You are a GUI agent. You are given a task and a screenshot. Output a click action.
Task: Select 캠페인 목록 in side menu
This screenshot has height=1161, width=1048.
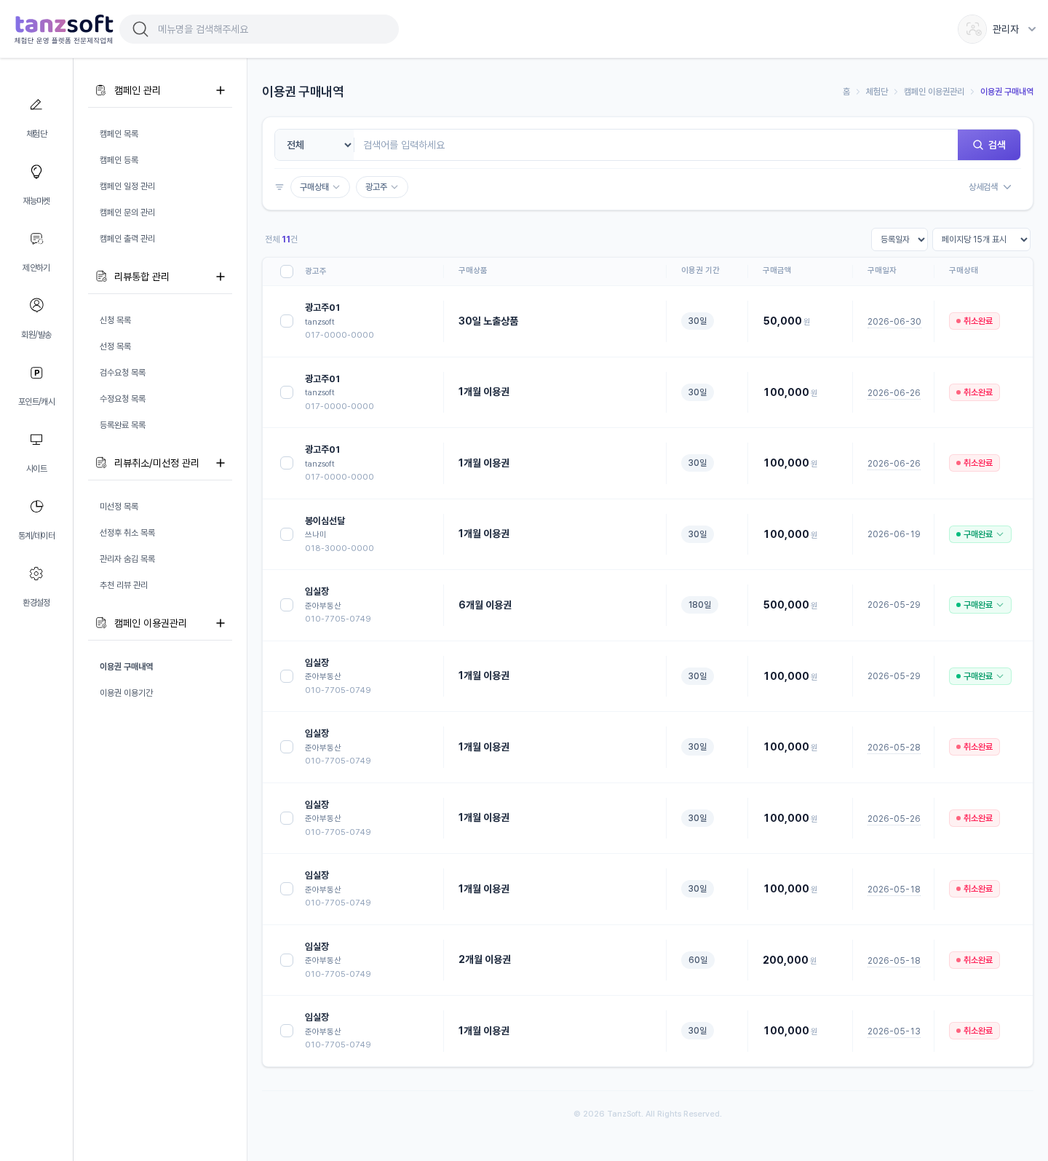pos(119,134)
